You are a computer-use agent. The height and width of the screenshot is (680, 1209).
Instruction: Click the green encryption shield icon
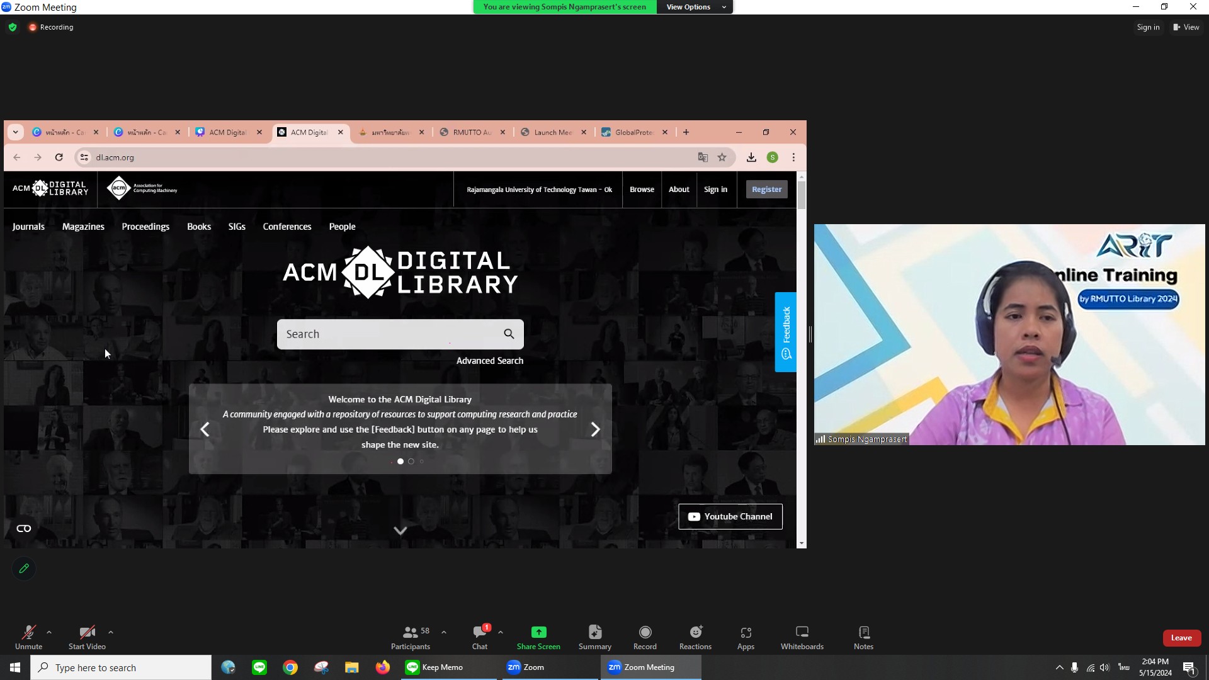[x=13, y=27]
